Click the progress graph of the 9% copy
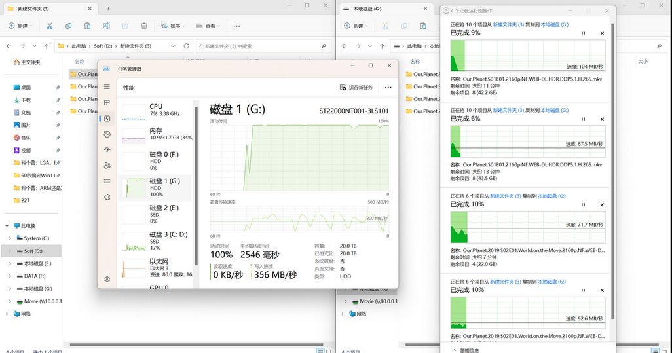672x353 pixels. pyautogui.click(x=527, y=56)
